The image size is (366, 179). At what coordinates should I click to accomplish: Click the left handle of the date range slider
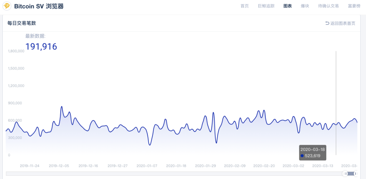(x=345, y=174)
